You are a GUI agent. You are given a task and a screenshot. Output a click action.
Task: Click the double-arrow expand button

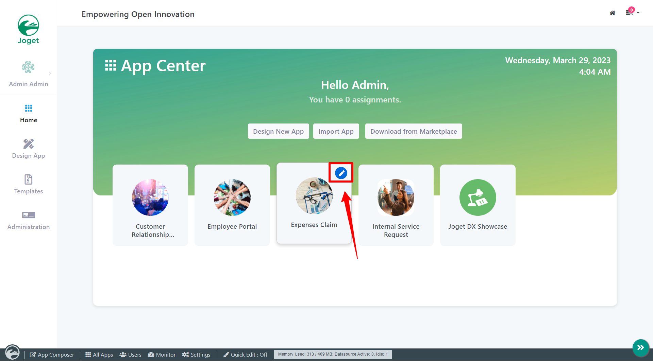click(x=641, y=347)
